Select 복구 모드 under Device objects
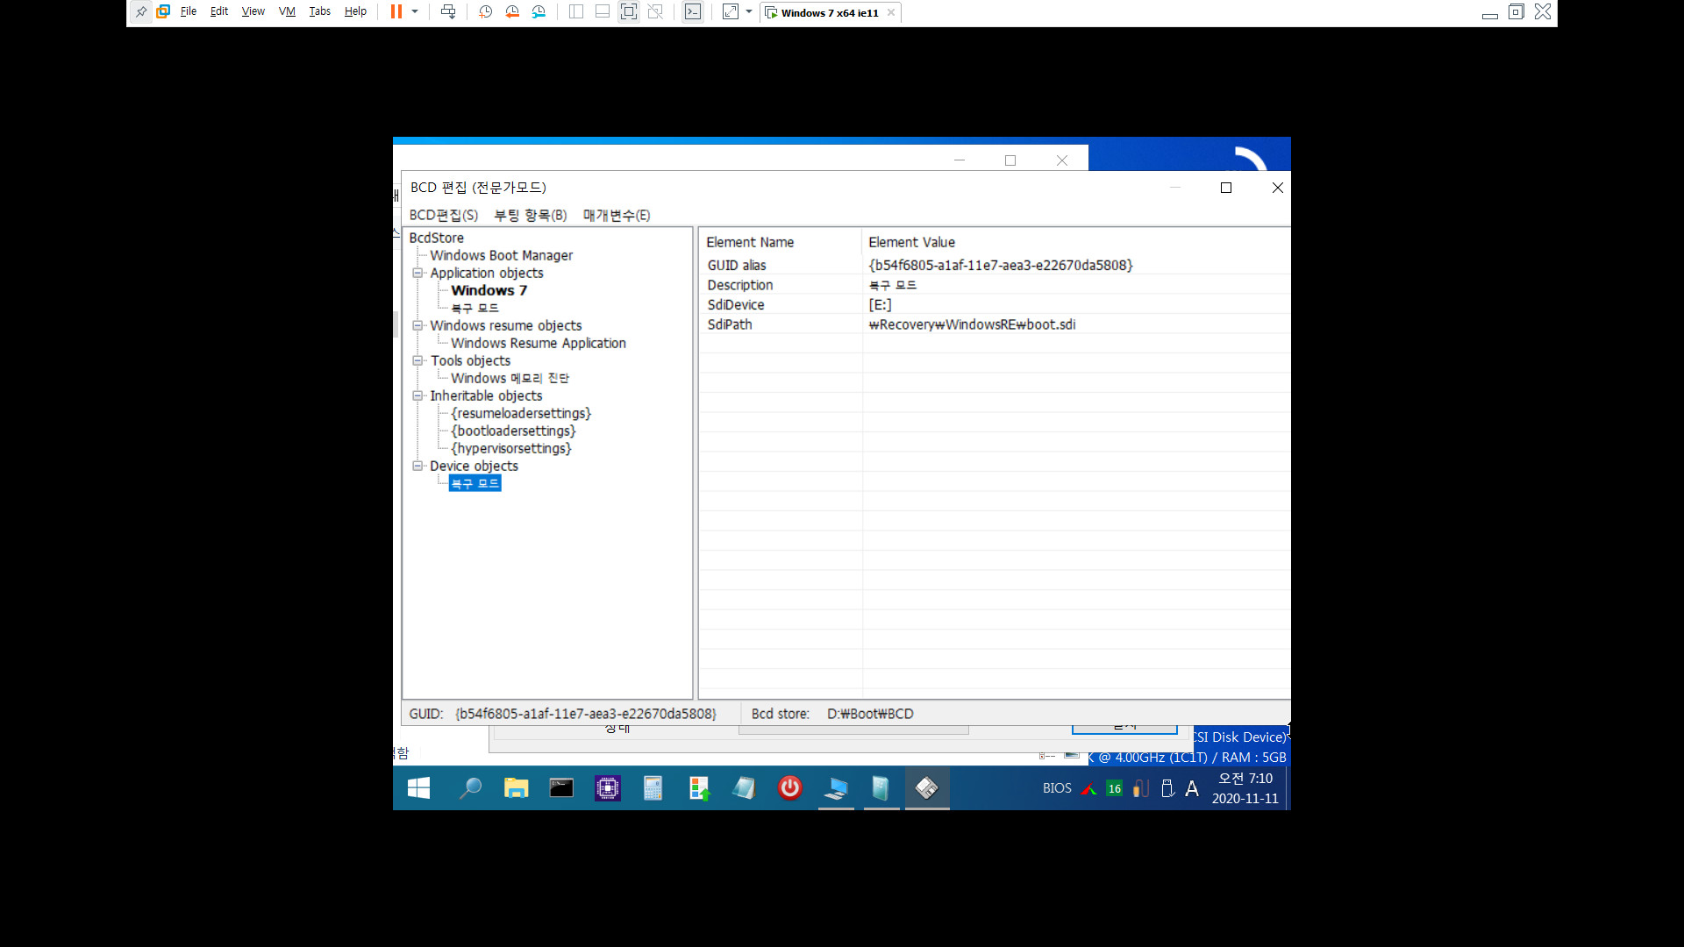This screenshot has width=1684, height=947. 475,483
